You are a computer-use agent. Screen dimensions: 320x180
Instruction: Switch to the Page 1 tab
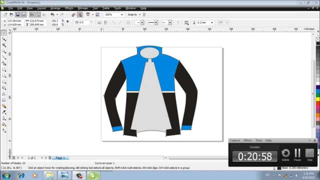click(x=60, y=158)
